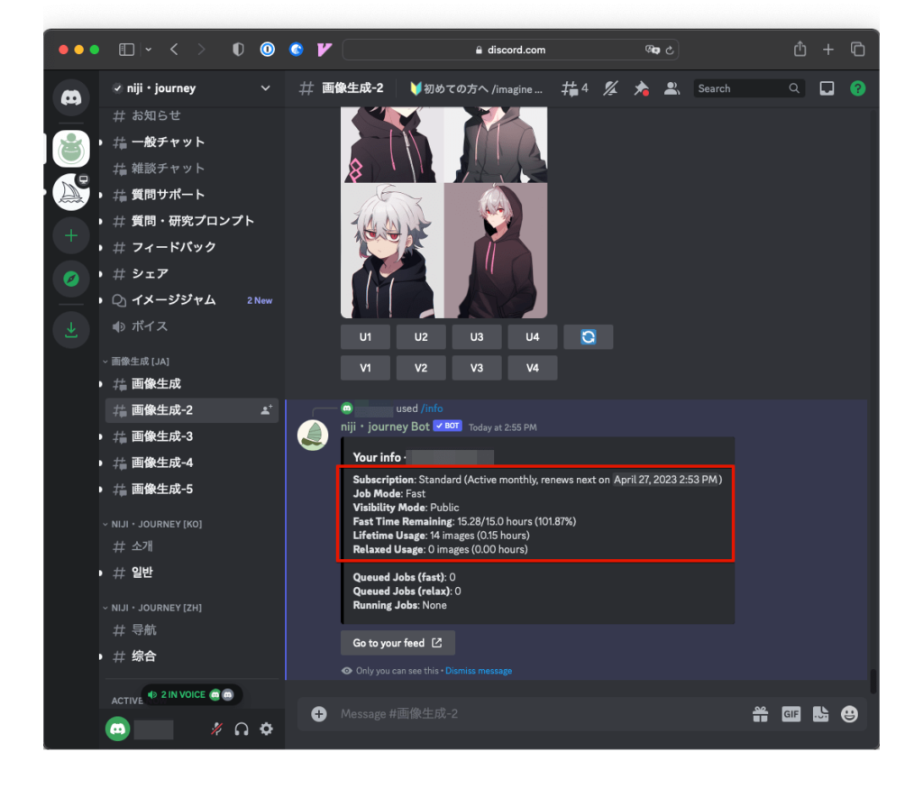Click the create invite icon on 画像生成-2
Image resolution: width=923 pixels, height=807 pixels.
coord(267,410)
